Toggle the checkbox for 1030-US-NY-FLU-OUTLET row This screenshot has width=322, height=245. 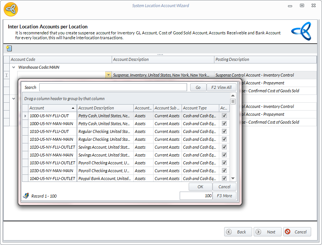(x=224, y=163)
